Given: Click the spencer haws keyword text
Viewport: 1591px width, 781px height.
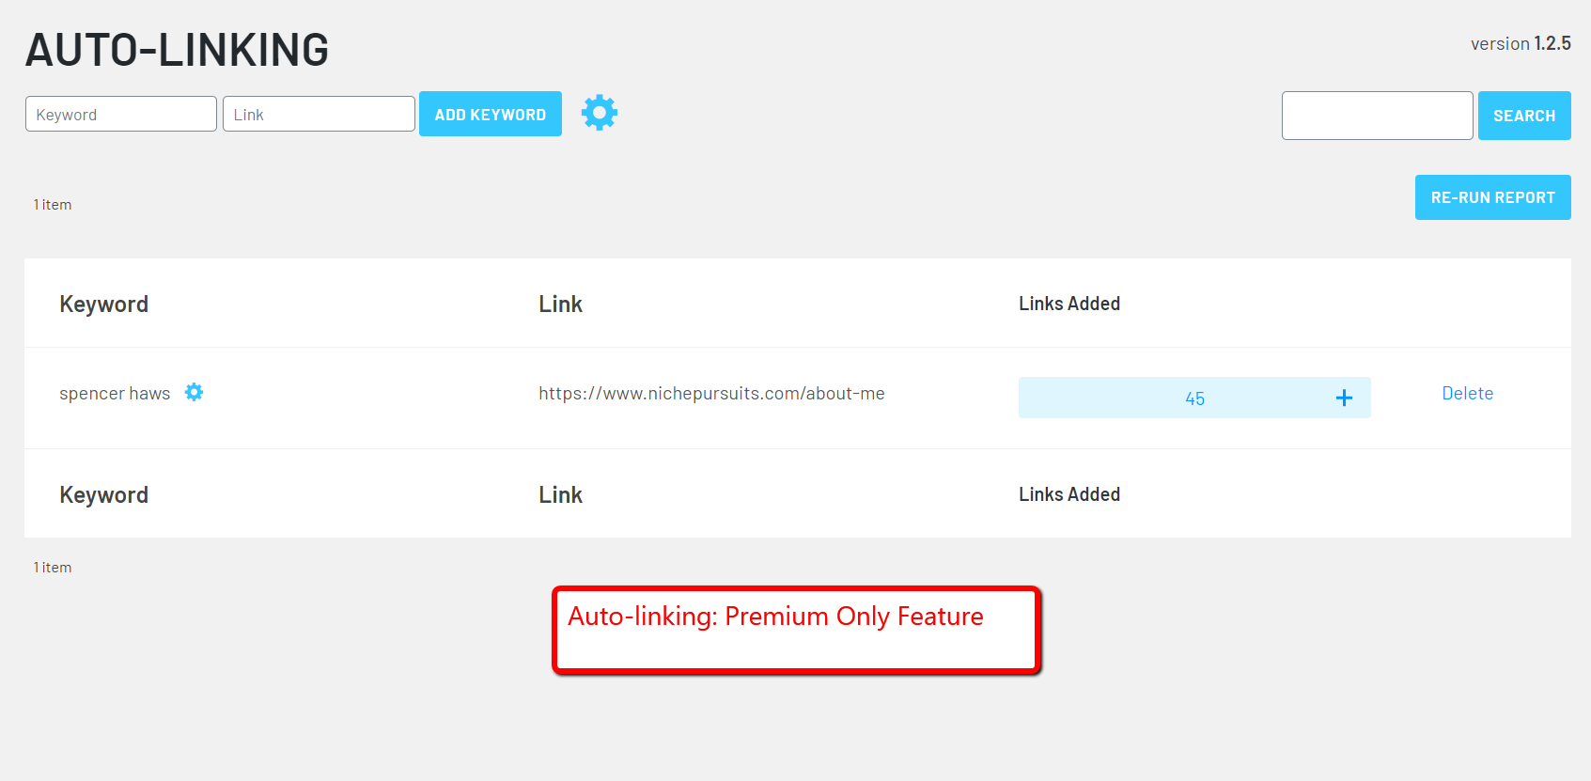Looking at the screenshot, I should 115,393.
